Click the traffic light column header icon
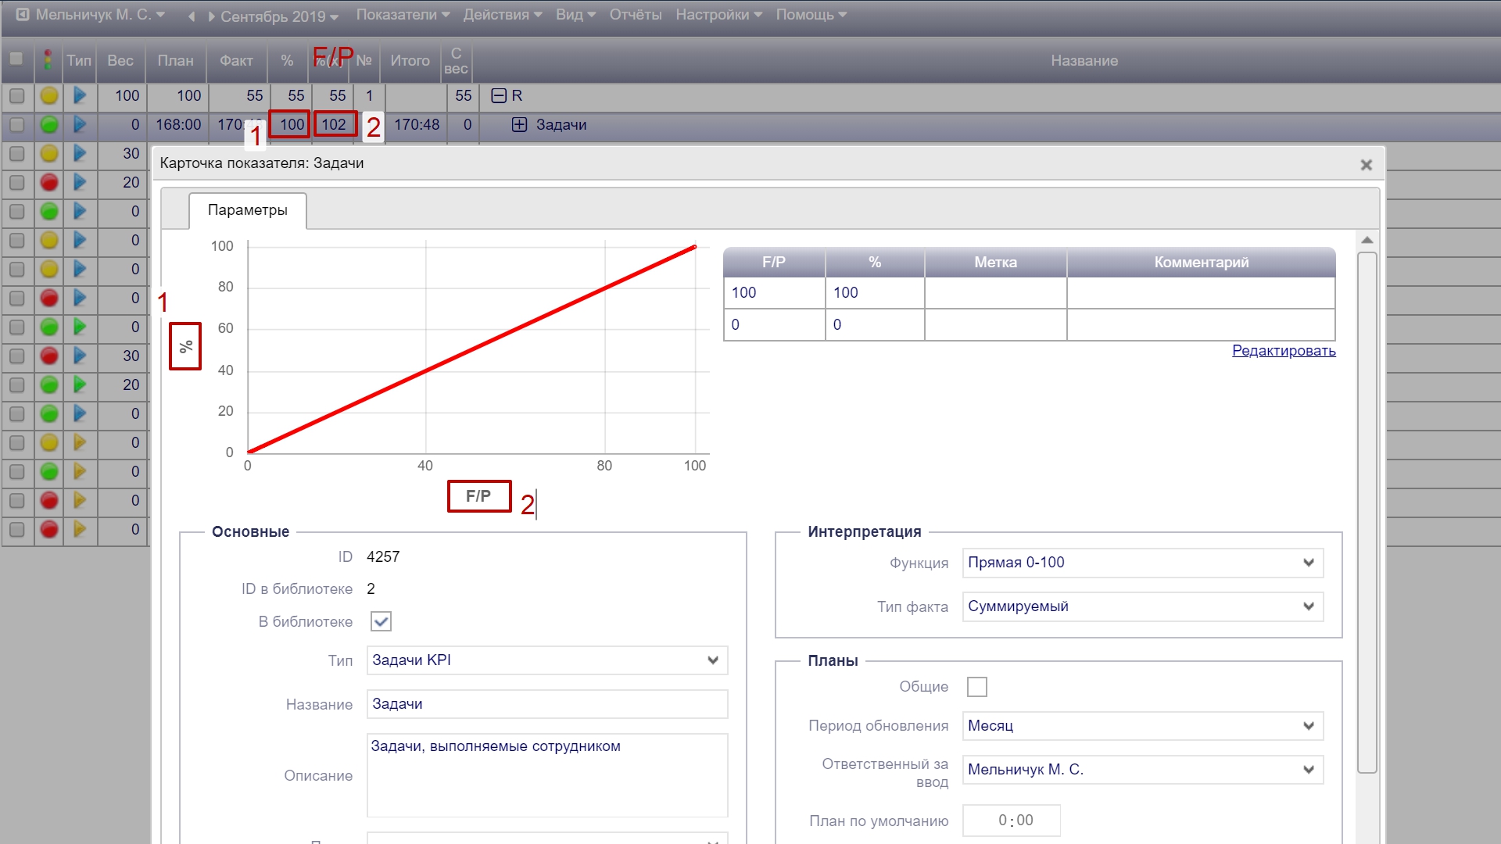Screen dimensions: 1501x844 pyautogui.click(x=48, y=60)
